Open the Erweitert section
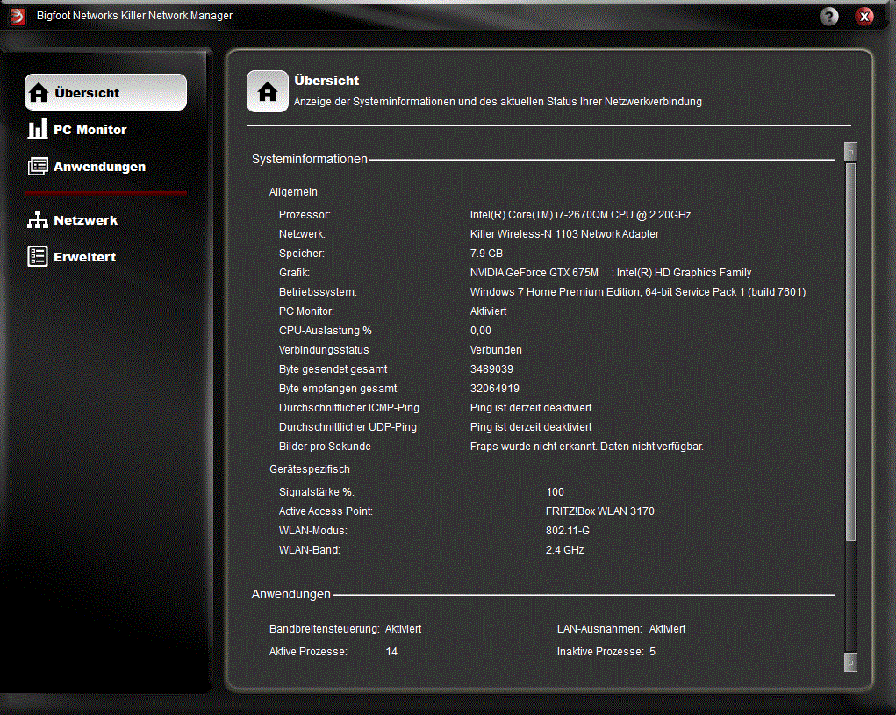The width and height of the screenshot is (896, 715). 84,257
